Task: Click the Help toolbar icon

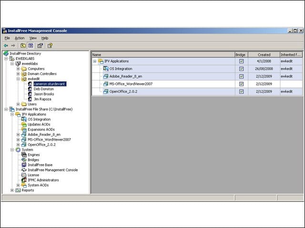Action: coord(50,46)
